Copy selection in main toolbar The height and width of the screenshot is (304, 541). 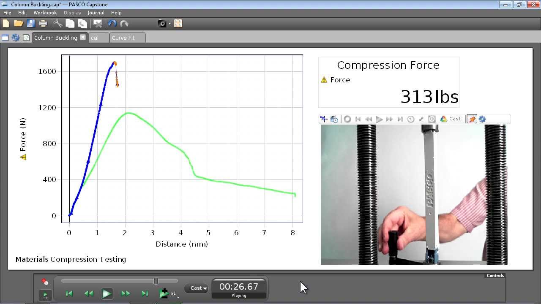[70, 24]
